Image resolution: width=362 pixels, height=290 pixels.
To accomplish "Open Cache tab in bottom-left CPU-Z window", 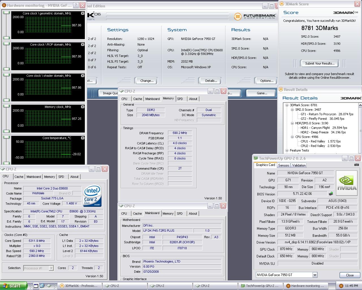I will [x=19, y=177].
